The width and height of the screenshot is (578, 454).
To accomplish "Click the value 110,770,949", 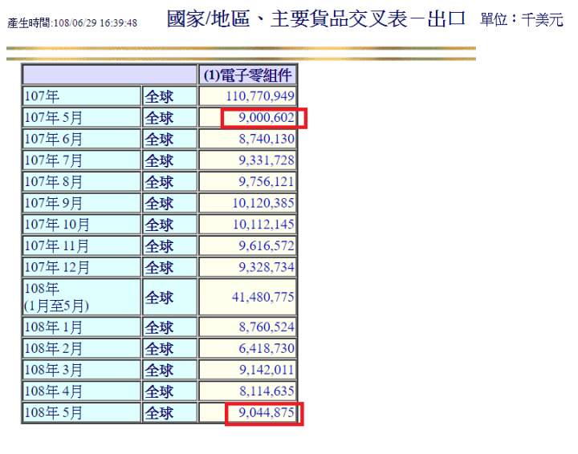I will coord(260,96).
